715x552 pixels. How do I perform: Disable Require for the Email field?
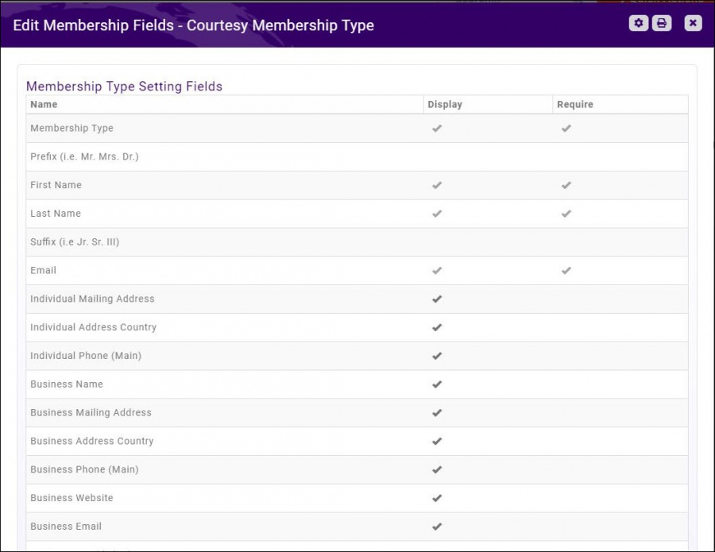(x=566, y=270)
